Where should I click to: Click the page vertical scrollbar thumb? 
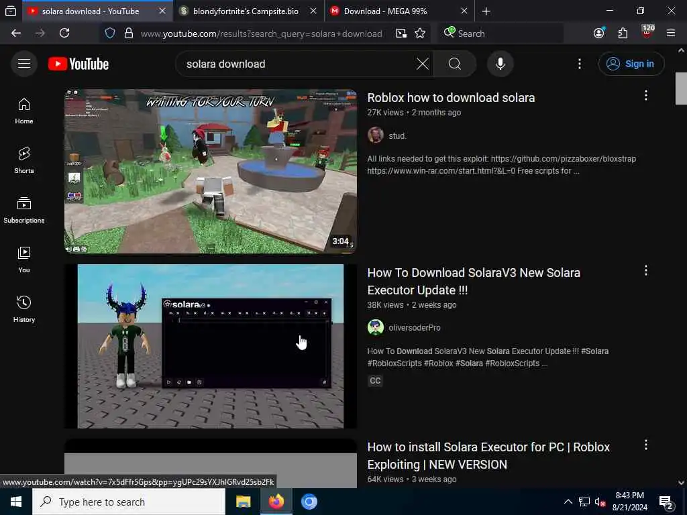(x=681, y=89)
